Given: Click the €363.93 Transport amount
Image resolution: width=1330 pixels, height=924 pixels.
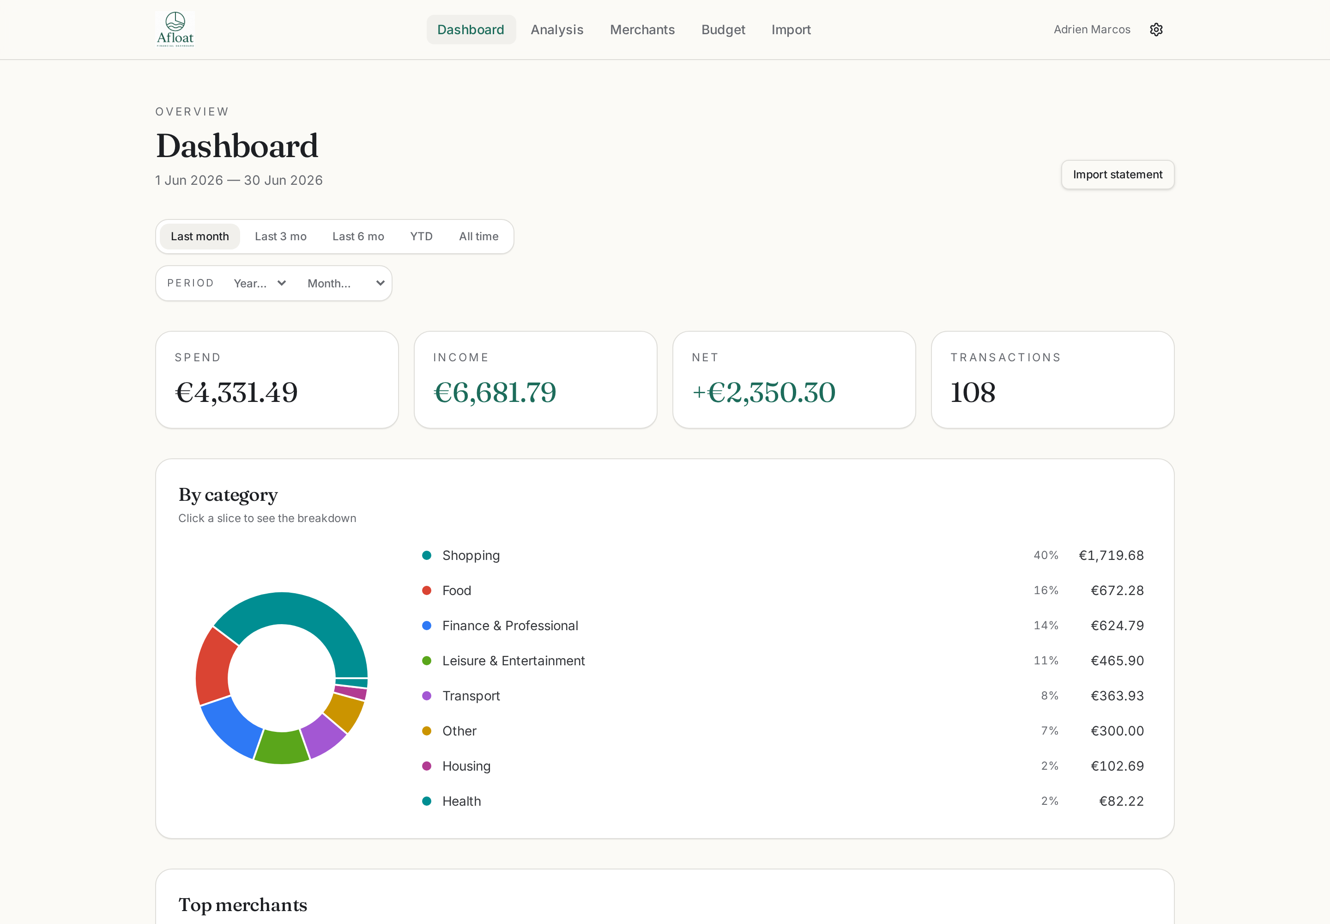Looking at the screenshot, I should pyautogui.click(x=1117, y=696).
